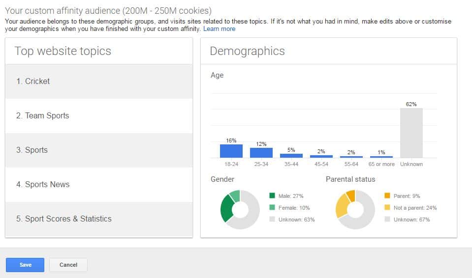Click the orange Parent legend swatch
The image size is (472, 278).
pos(387,195)
